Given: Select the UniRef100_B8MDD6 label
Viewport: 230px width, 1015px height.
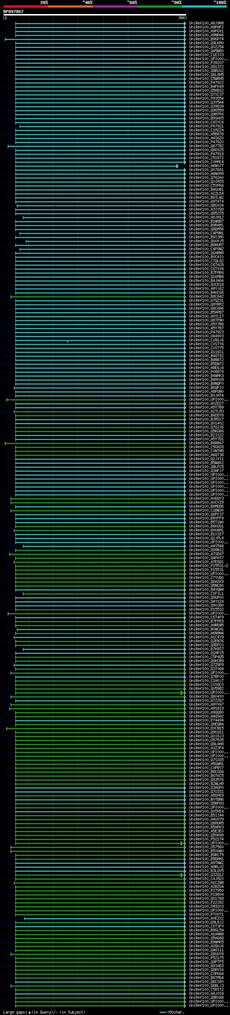Looking at the screenshot, I should coord(206,506).
